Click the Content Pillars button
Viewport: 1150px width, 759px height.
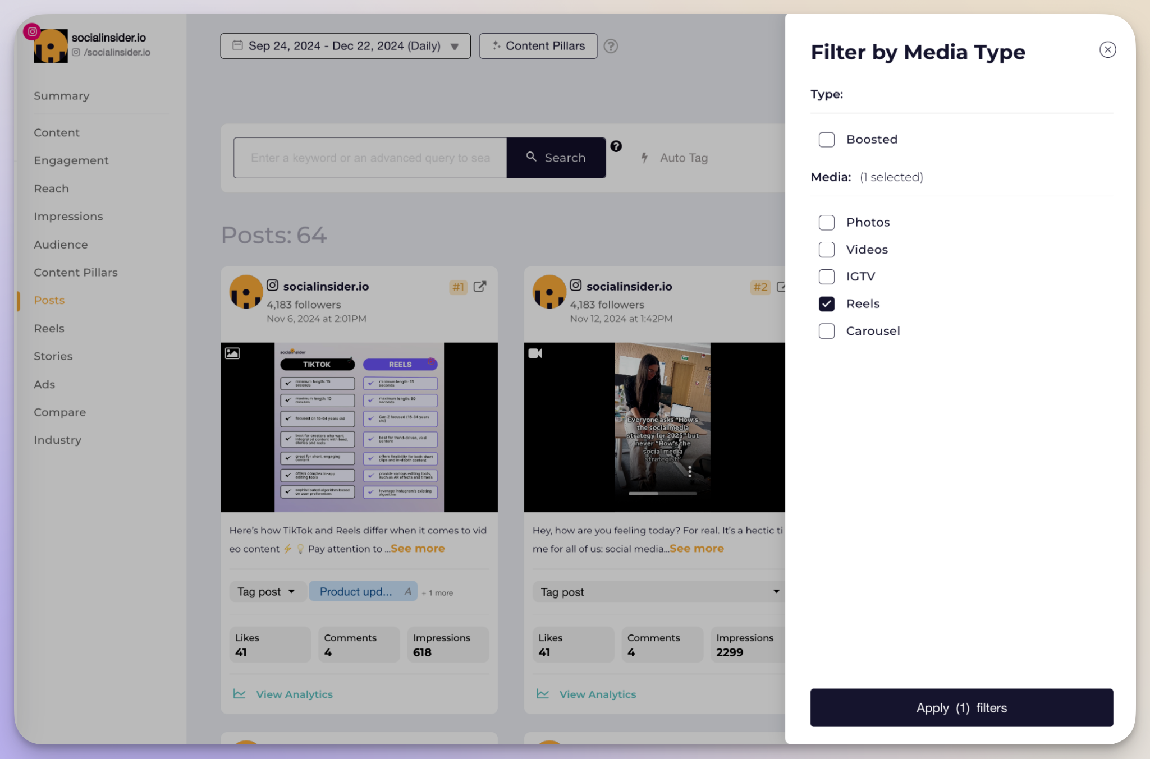tap(538, 46)
